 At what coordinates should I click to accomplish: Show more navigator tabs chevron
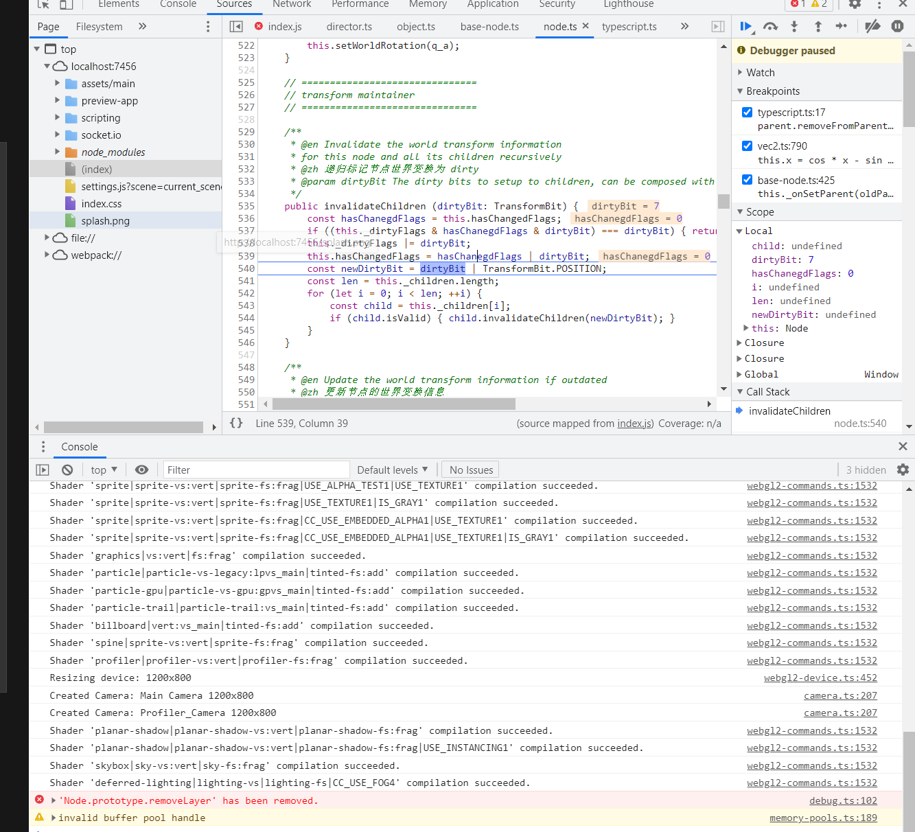tap(143, 26)
